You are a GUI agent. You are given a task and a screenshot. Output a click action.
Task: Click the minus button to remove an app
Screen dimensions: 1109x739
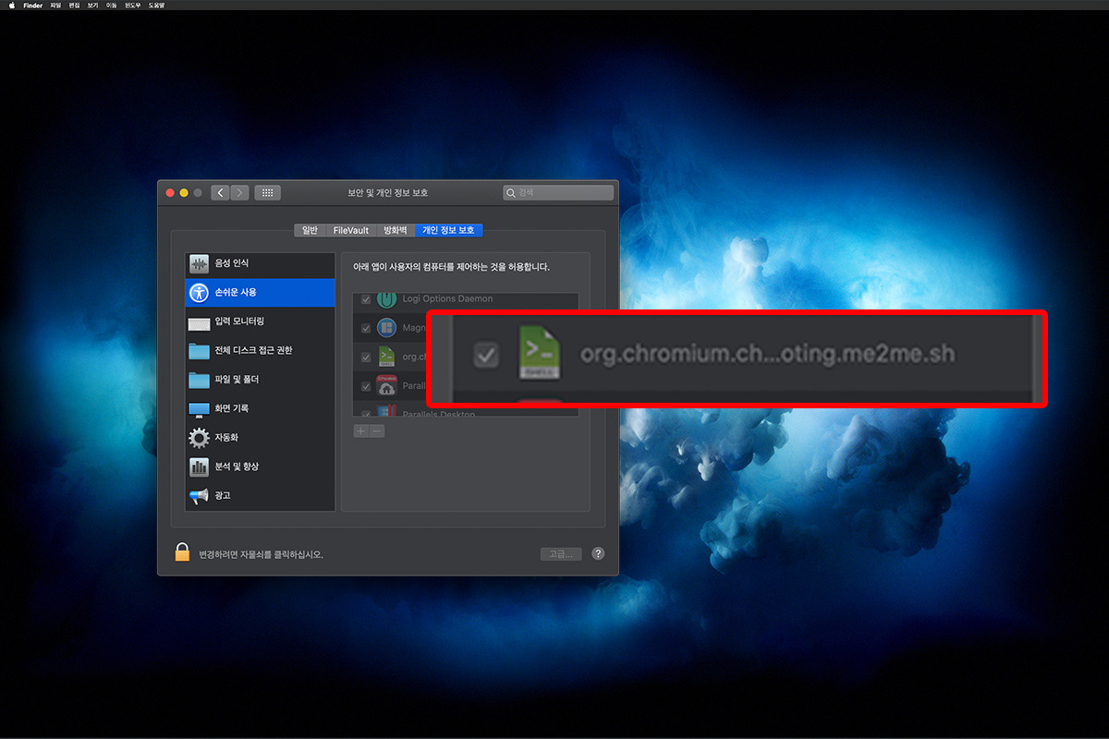tap(375, 430)
